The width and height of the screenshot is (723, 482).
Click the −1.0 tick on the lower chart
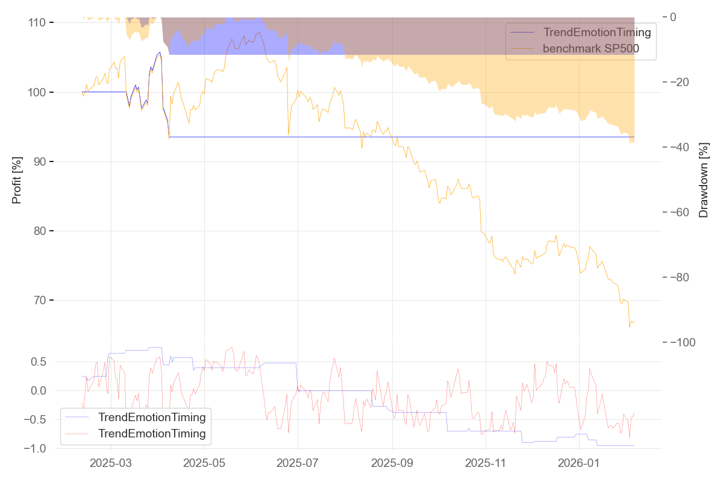[36, 449]
